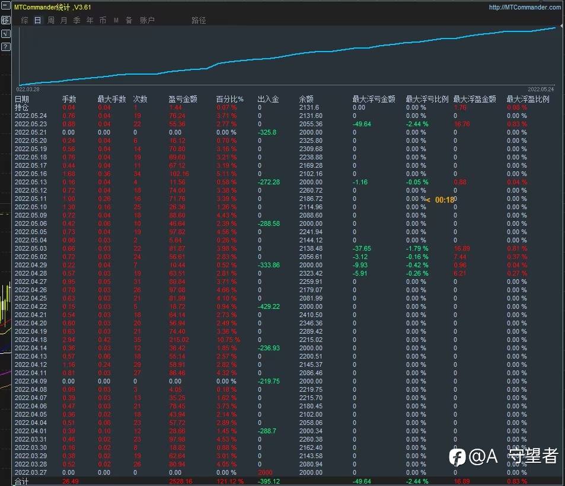
Task: Open the question mark help icon
Action: [6, 47]
